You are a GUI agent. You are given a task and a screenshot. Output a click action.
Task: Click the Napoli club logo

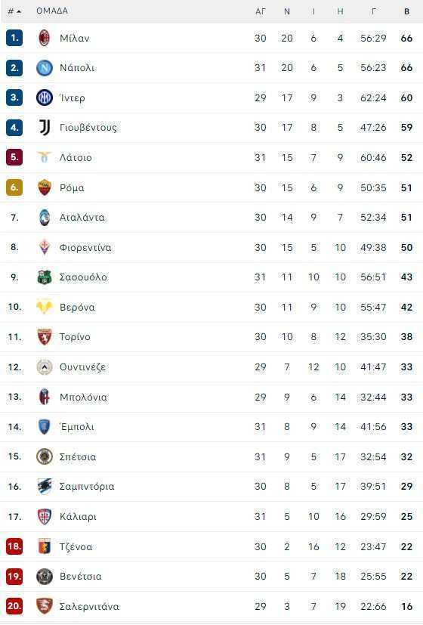[x=45, y=68]
